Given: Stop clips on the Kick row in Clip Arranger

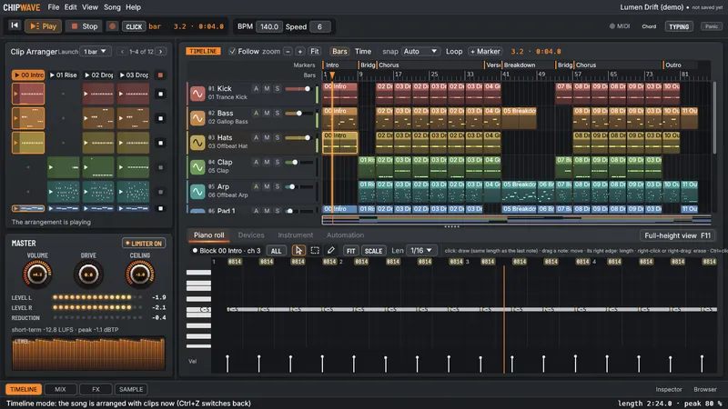Looking at the screenshot, I should (161, 95).
